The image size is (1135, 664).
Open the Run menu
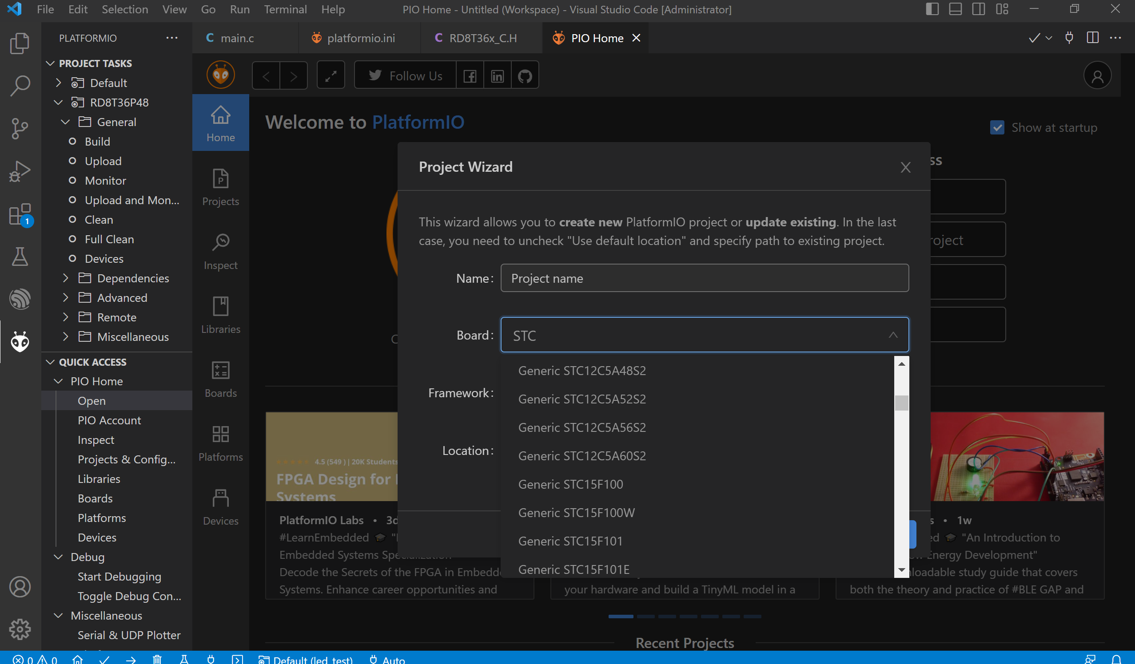tap(239, 9)
